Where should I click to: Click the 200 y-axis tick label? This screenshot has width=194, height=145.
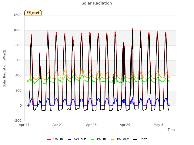[x=18, y=91]
